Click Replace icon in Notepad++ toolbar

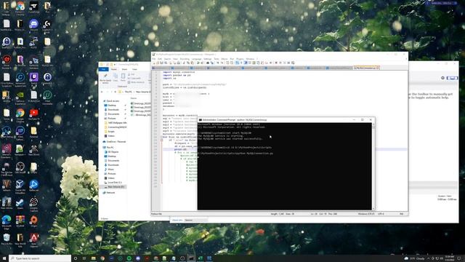[212, 63]
